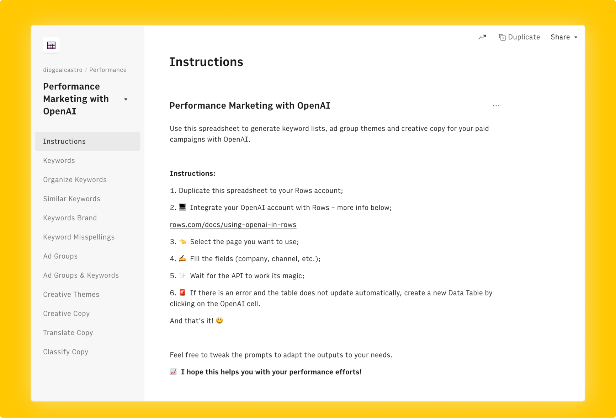Click step 5 Wait for the API text
Screen dimensions: 616x418
tap(237, 276)
